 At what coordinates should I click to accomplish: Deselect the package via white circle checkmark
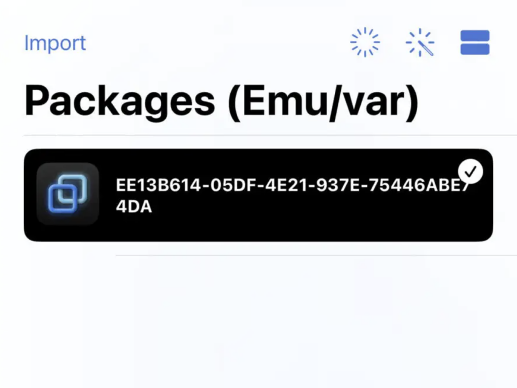(471, 172)
